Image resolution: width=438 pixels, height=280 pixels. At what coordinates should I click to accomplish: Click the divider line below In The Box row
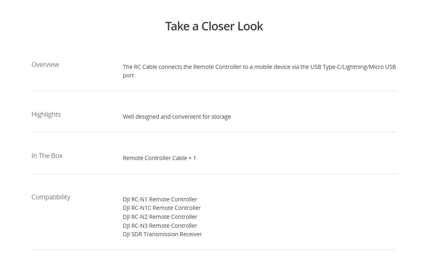tap(214, 174)
